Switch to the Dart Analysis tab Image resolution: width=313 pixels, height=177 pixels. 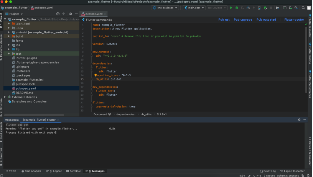pos(31,171)
